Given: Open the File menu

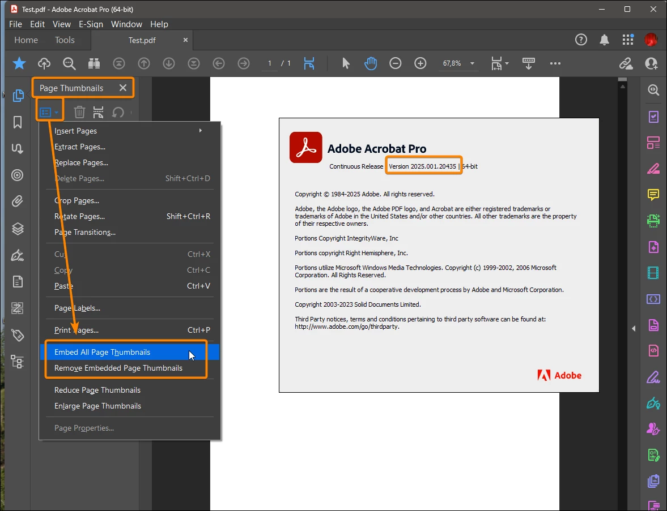Looking at the screenshot, I should pos(16,24).
